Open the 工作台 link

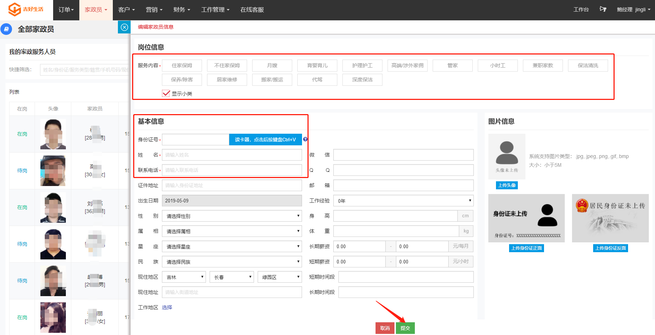click(x=581, y=9)
